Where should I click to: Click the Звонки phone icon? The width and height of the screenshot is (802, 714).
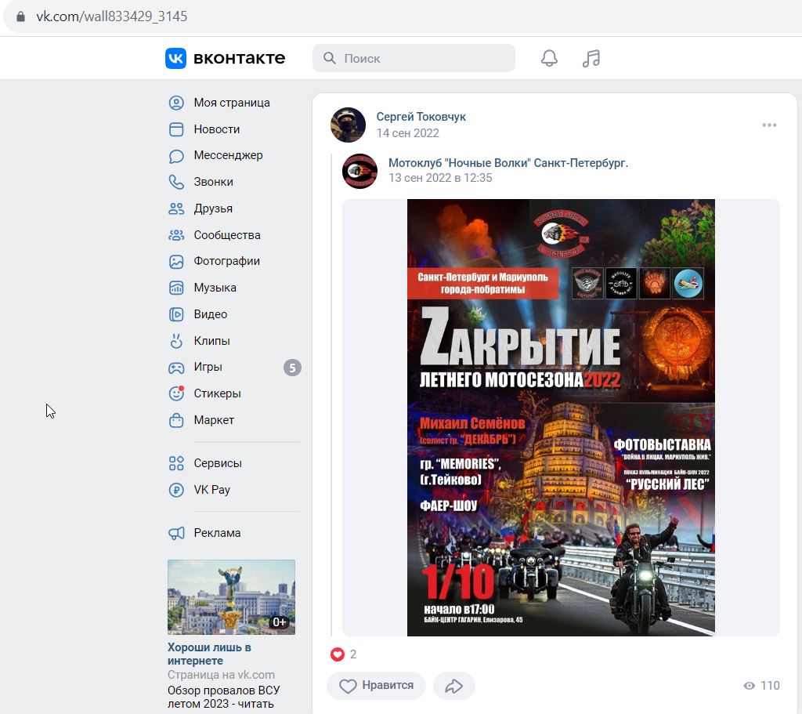176,182
